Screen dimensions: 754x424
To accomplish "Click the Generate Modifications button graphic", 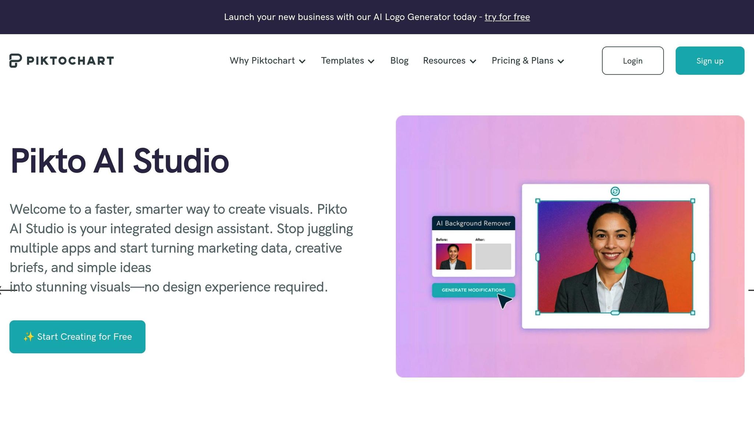I will (473, 290).
